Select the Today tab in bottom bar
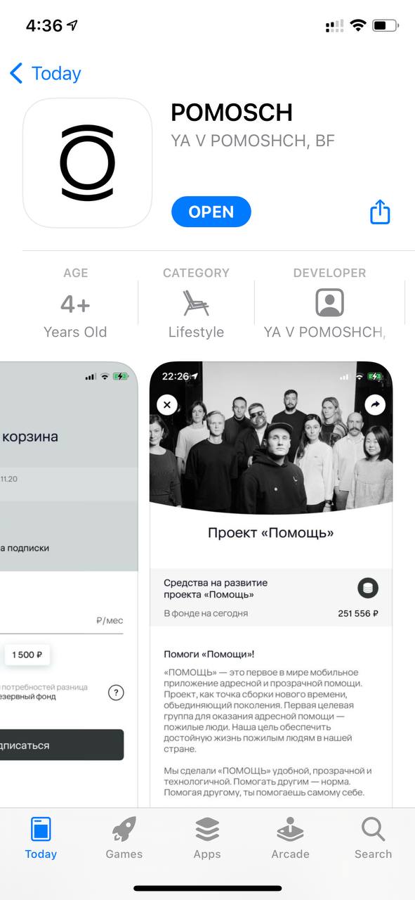This screenshot has width=415, height=900. 41,838
